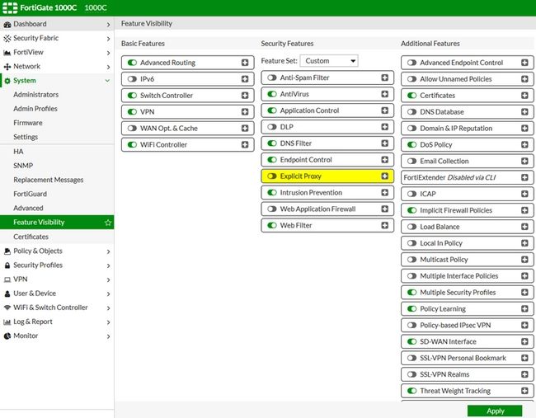Click the Security Fabric icon
Viewport: 536px width, 418px height.
(7, 39)
